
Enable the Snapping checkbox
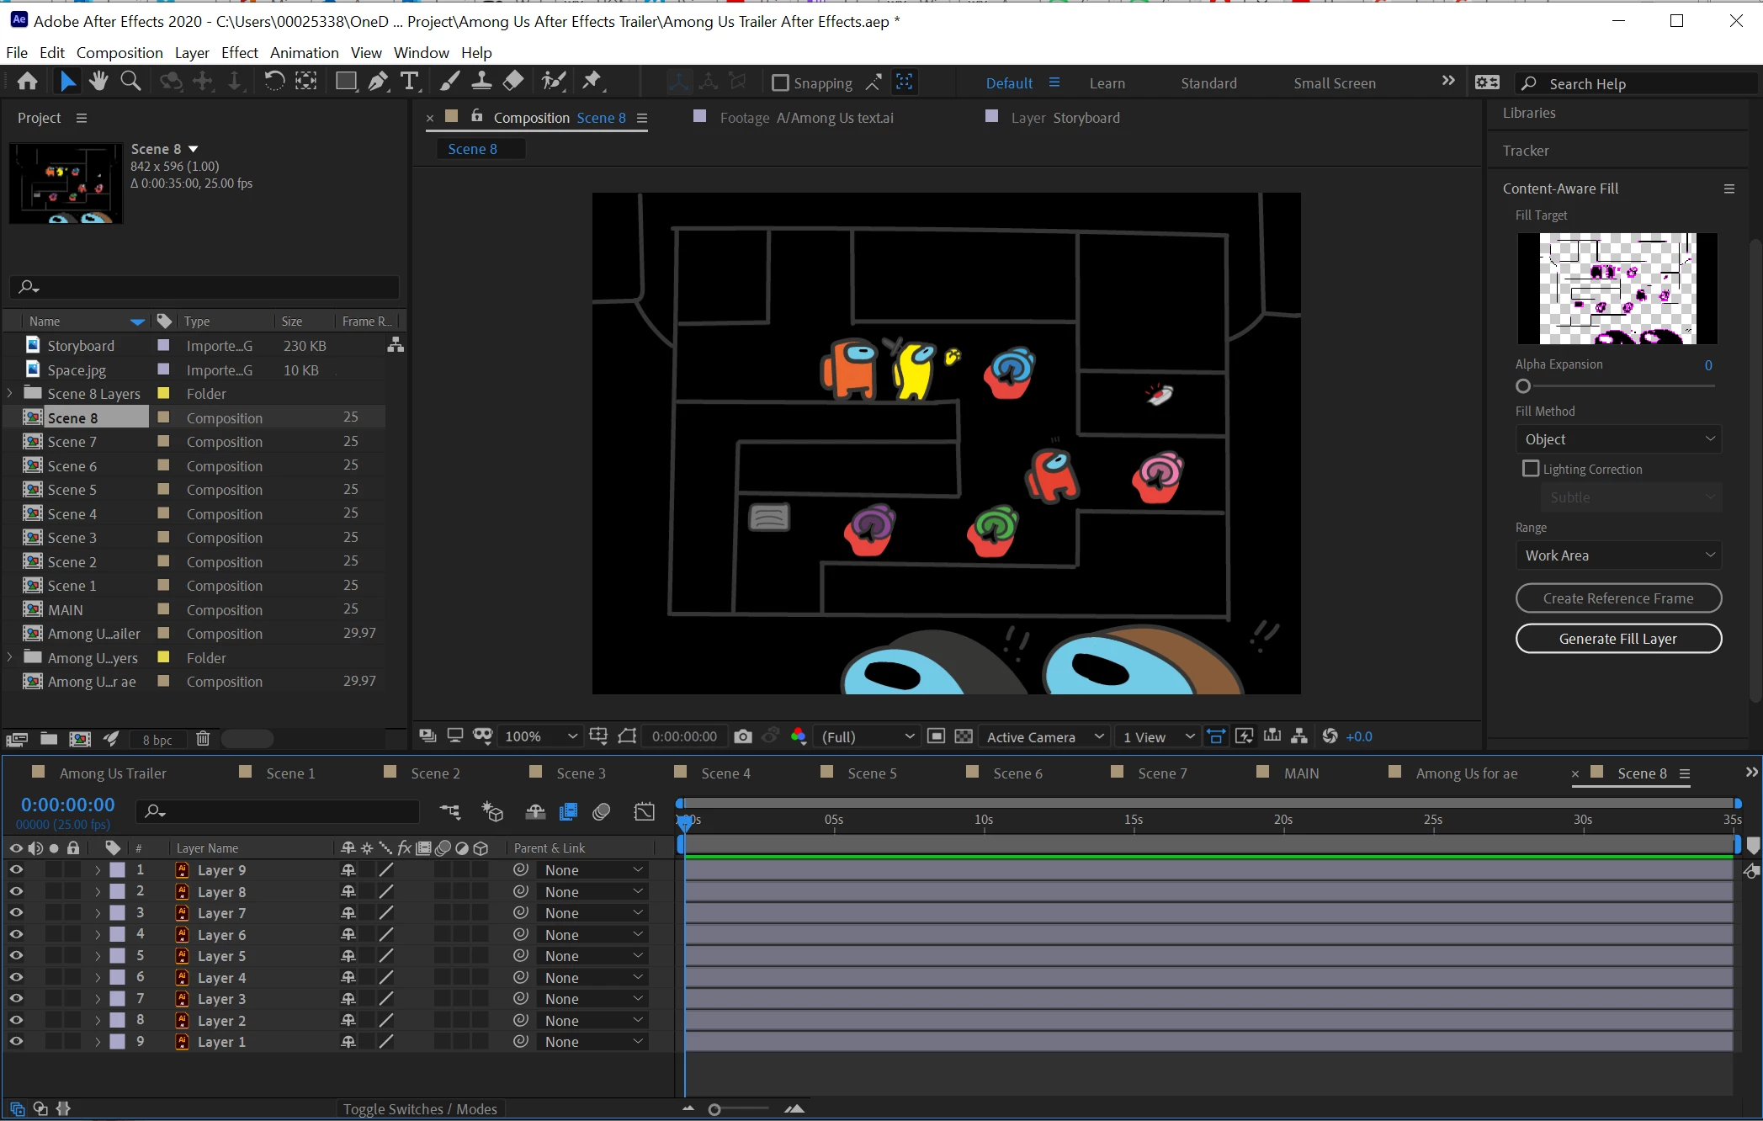[780, 82]
